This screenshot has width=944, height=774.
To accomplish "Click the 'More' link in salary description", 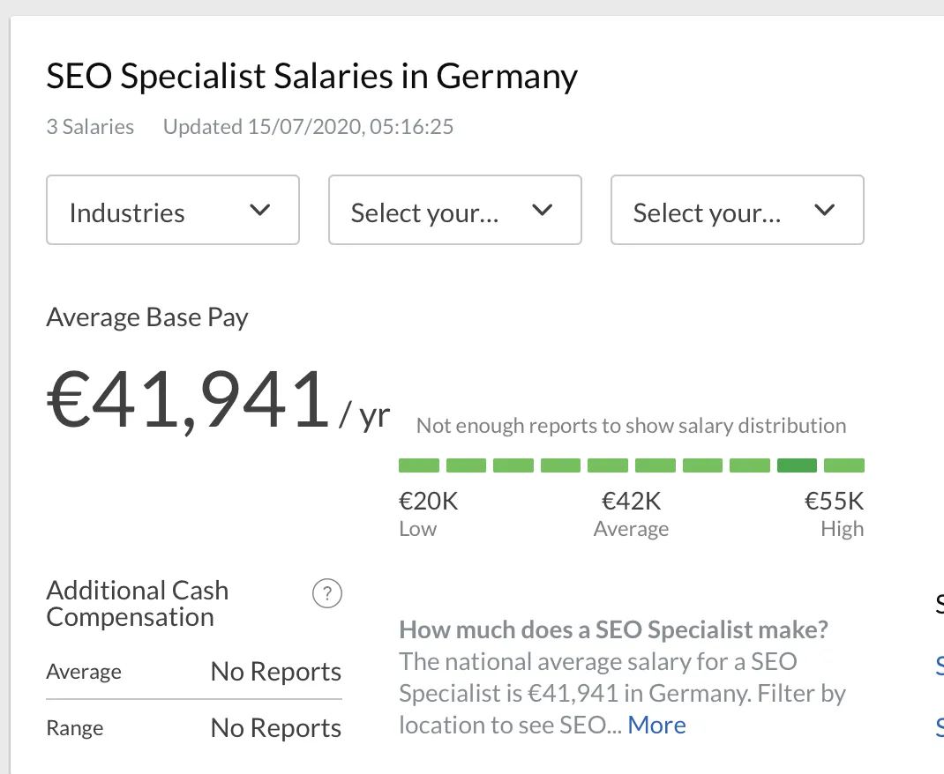I will (x=656, y=725).
